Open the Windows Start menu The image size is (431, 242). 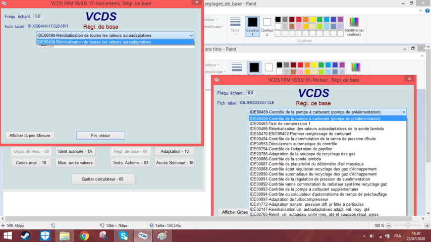pos(8,236)
